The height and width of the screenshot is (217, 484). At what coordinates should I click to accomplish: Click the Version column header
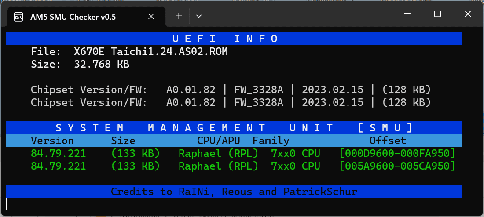click(52, 141)
